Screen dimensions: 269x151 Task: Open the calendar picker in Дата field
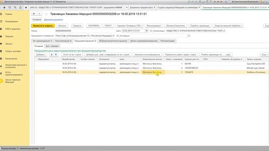(147, 31)
